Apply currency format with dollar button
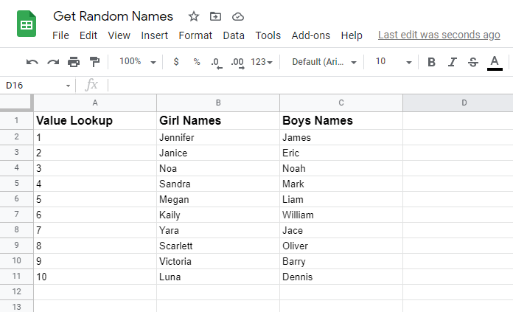 (176, 62)
